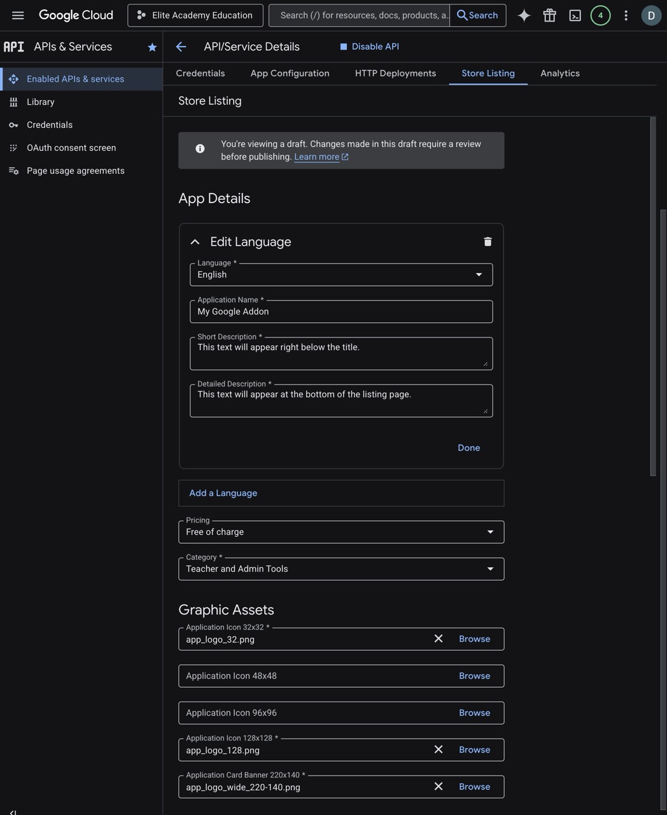Clear the app_logo_128.png file

439,749
